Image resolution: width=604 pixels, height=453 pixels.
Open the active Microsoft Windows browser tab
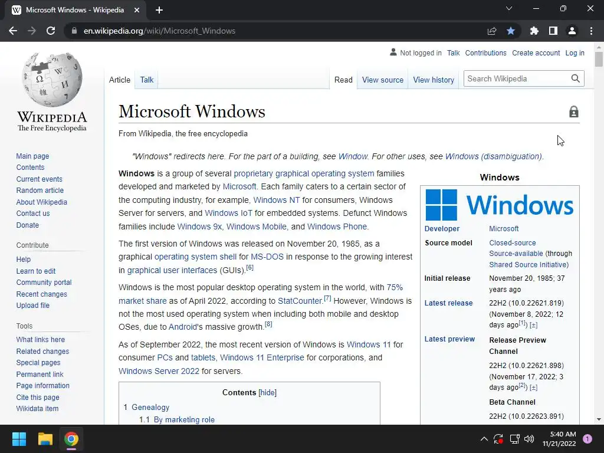click(x=75, y=10)
